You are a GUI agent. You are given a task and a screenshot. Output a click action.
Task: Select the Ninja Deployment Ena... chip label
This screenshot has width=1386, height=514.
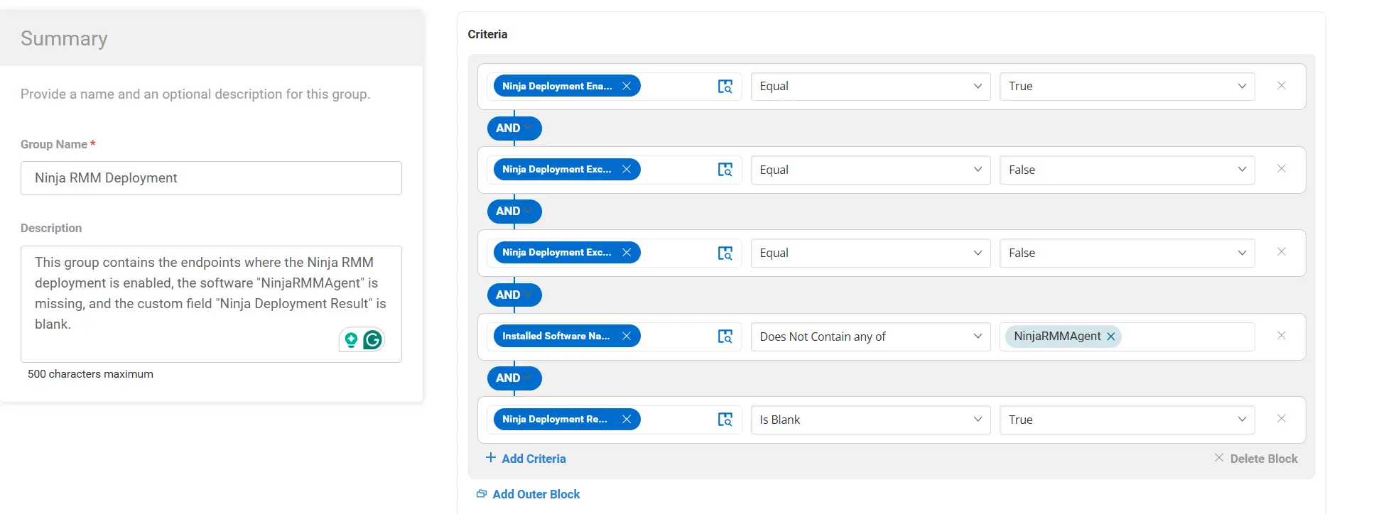[x=557, y=86]
